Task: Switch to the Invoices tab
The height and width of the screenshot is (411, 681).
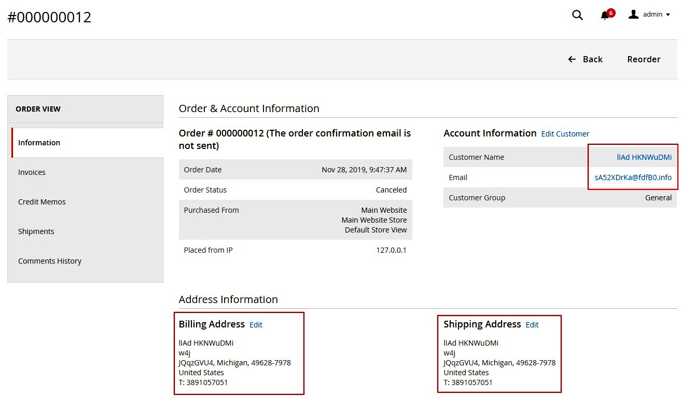Action: pos(32,172)
